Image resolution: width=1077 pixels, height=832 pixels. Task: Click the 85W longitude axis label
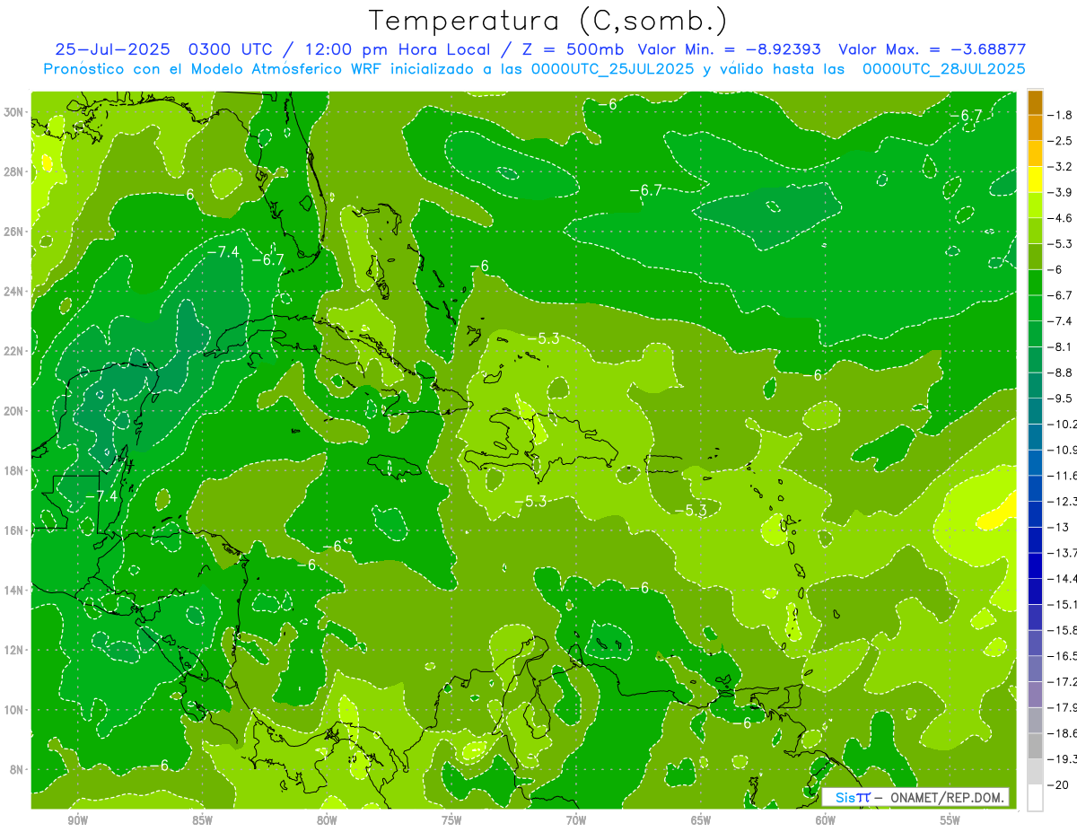coord(202,820)
